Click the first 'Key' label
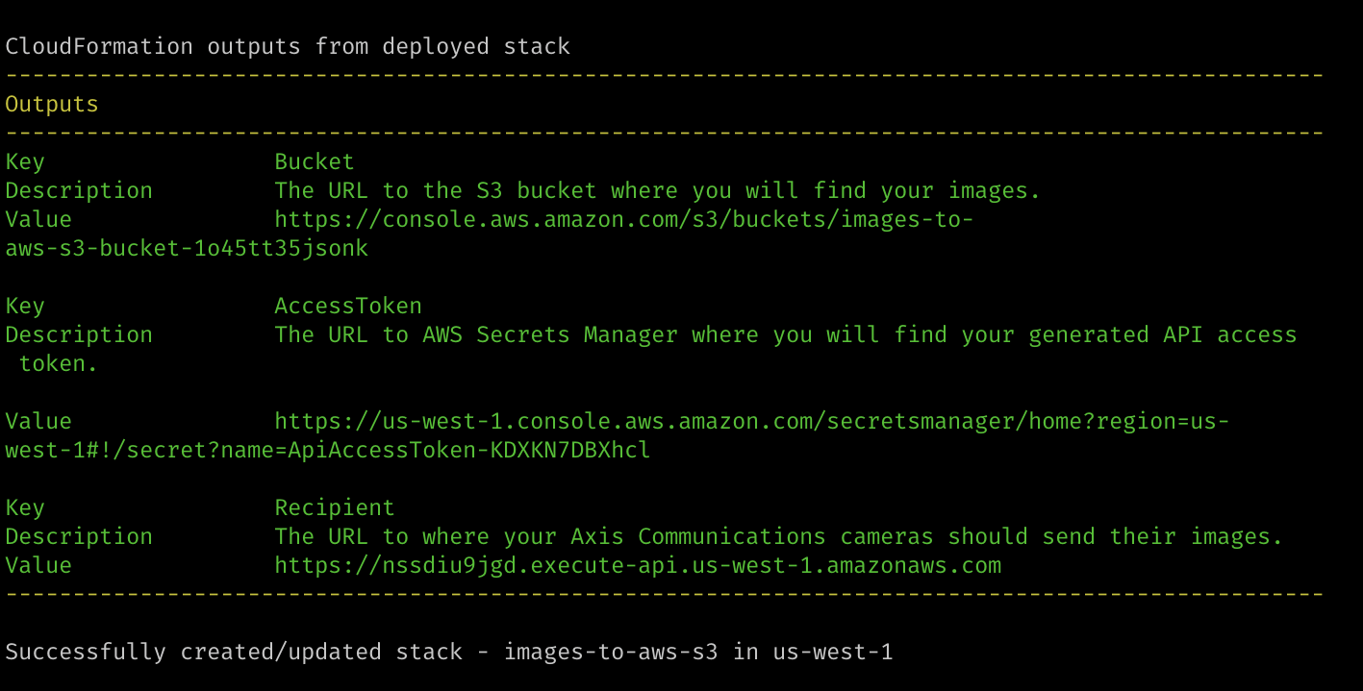The image size is (1363, 691). [25, 162]
